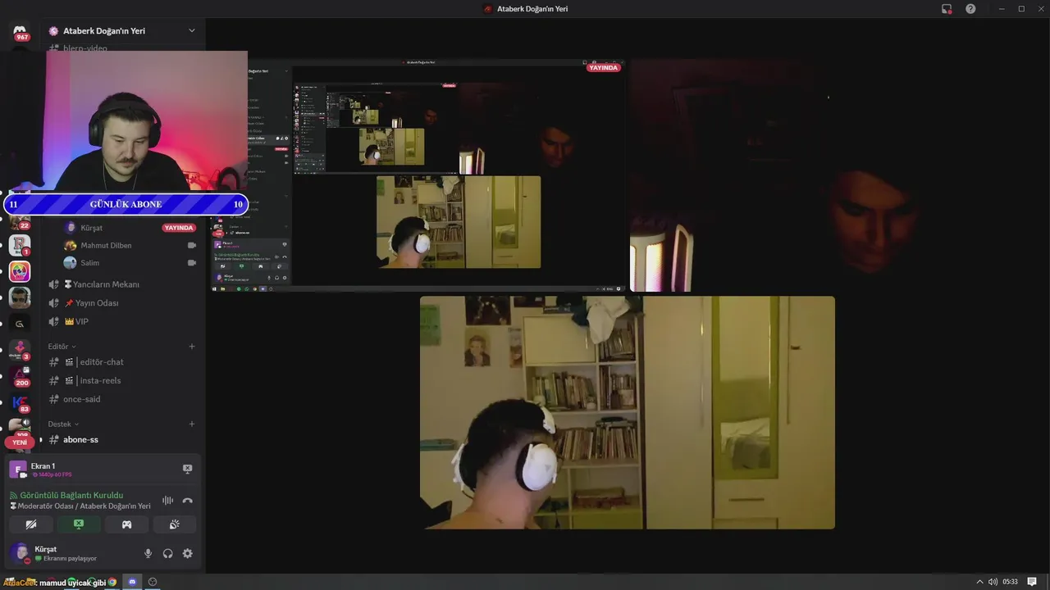
Task: Open OBS Studio from the taskbar
Action: coord(152,582)
